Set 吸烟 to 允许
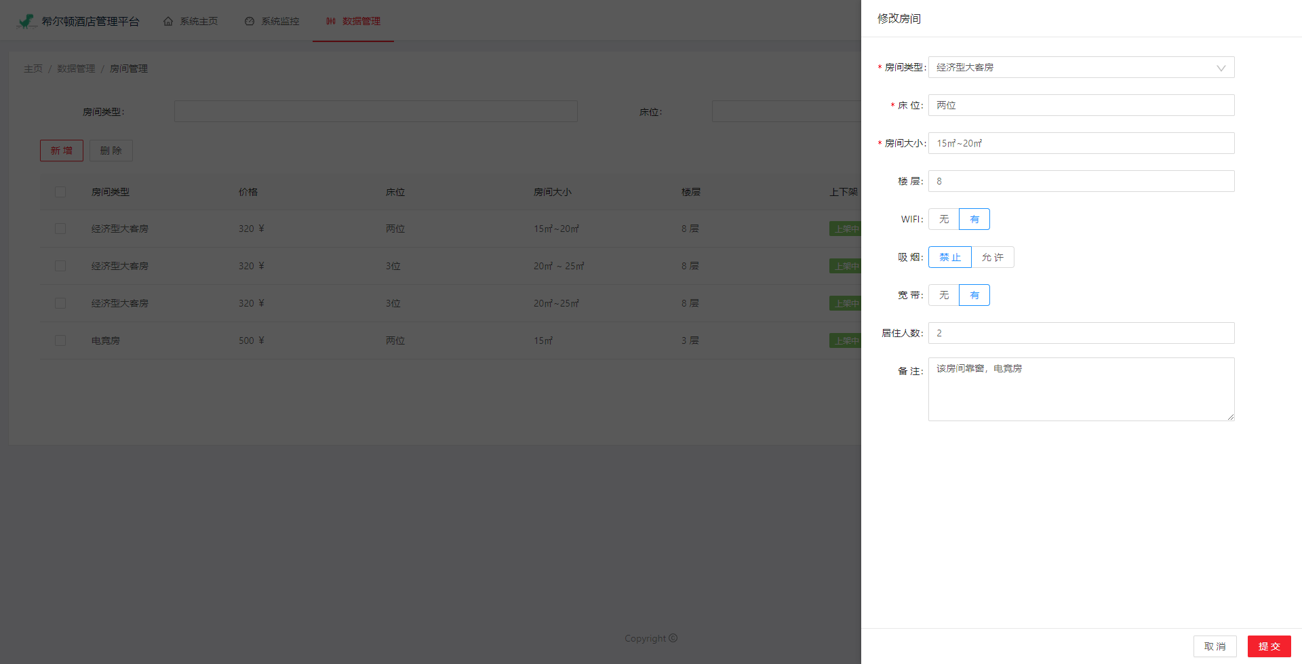This screenshot has height=664, width=1302. point(993,257)
